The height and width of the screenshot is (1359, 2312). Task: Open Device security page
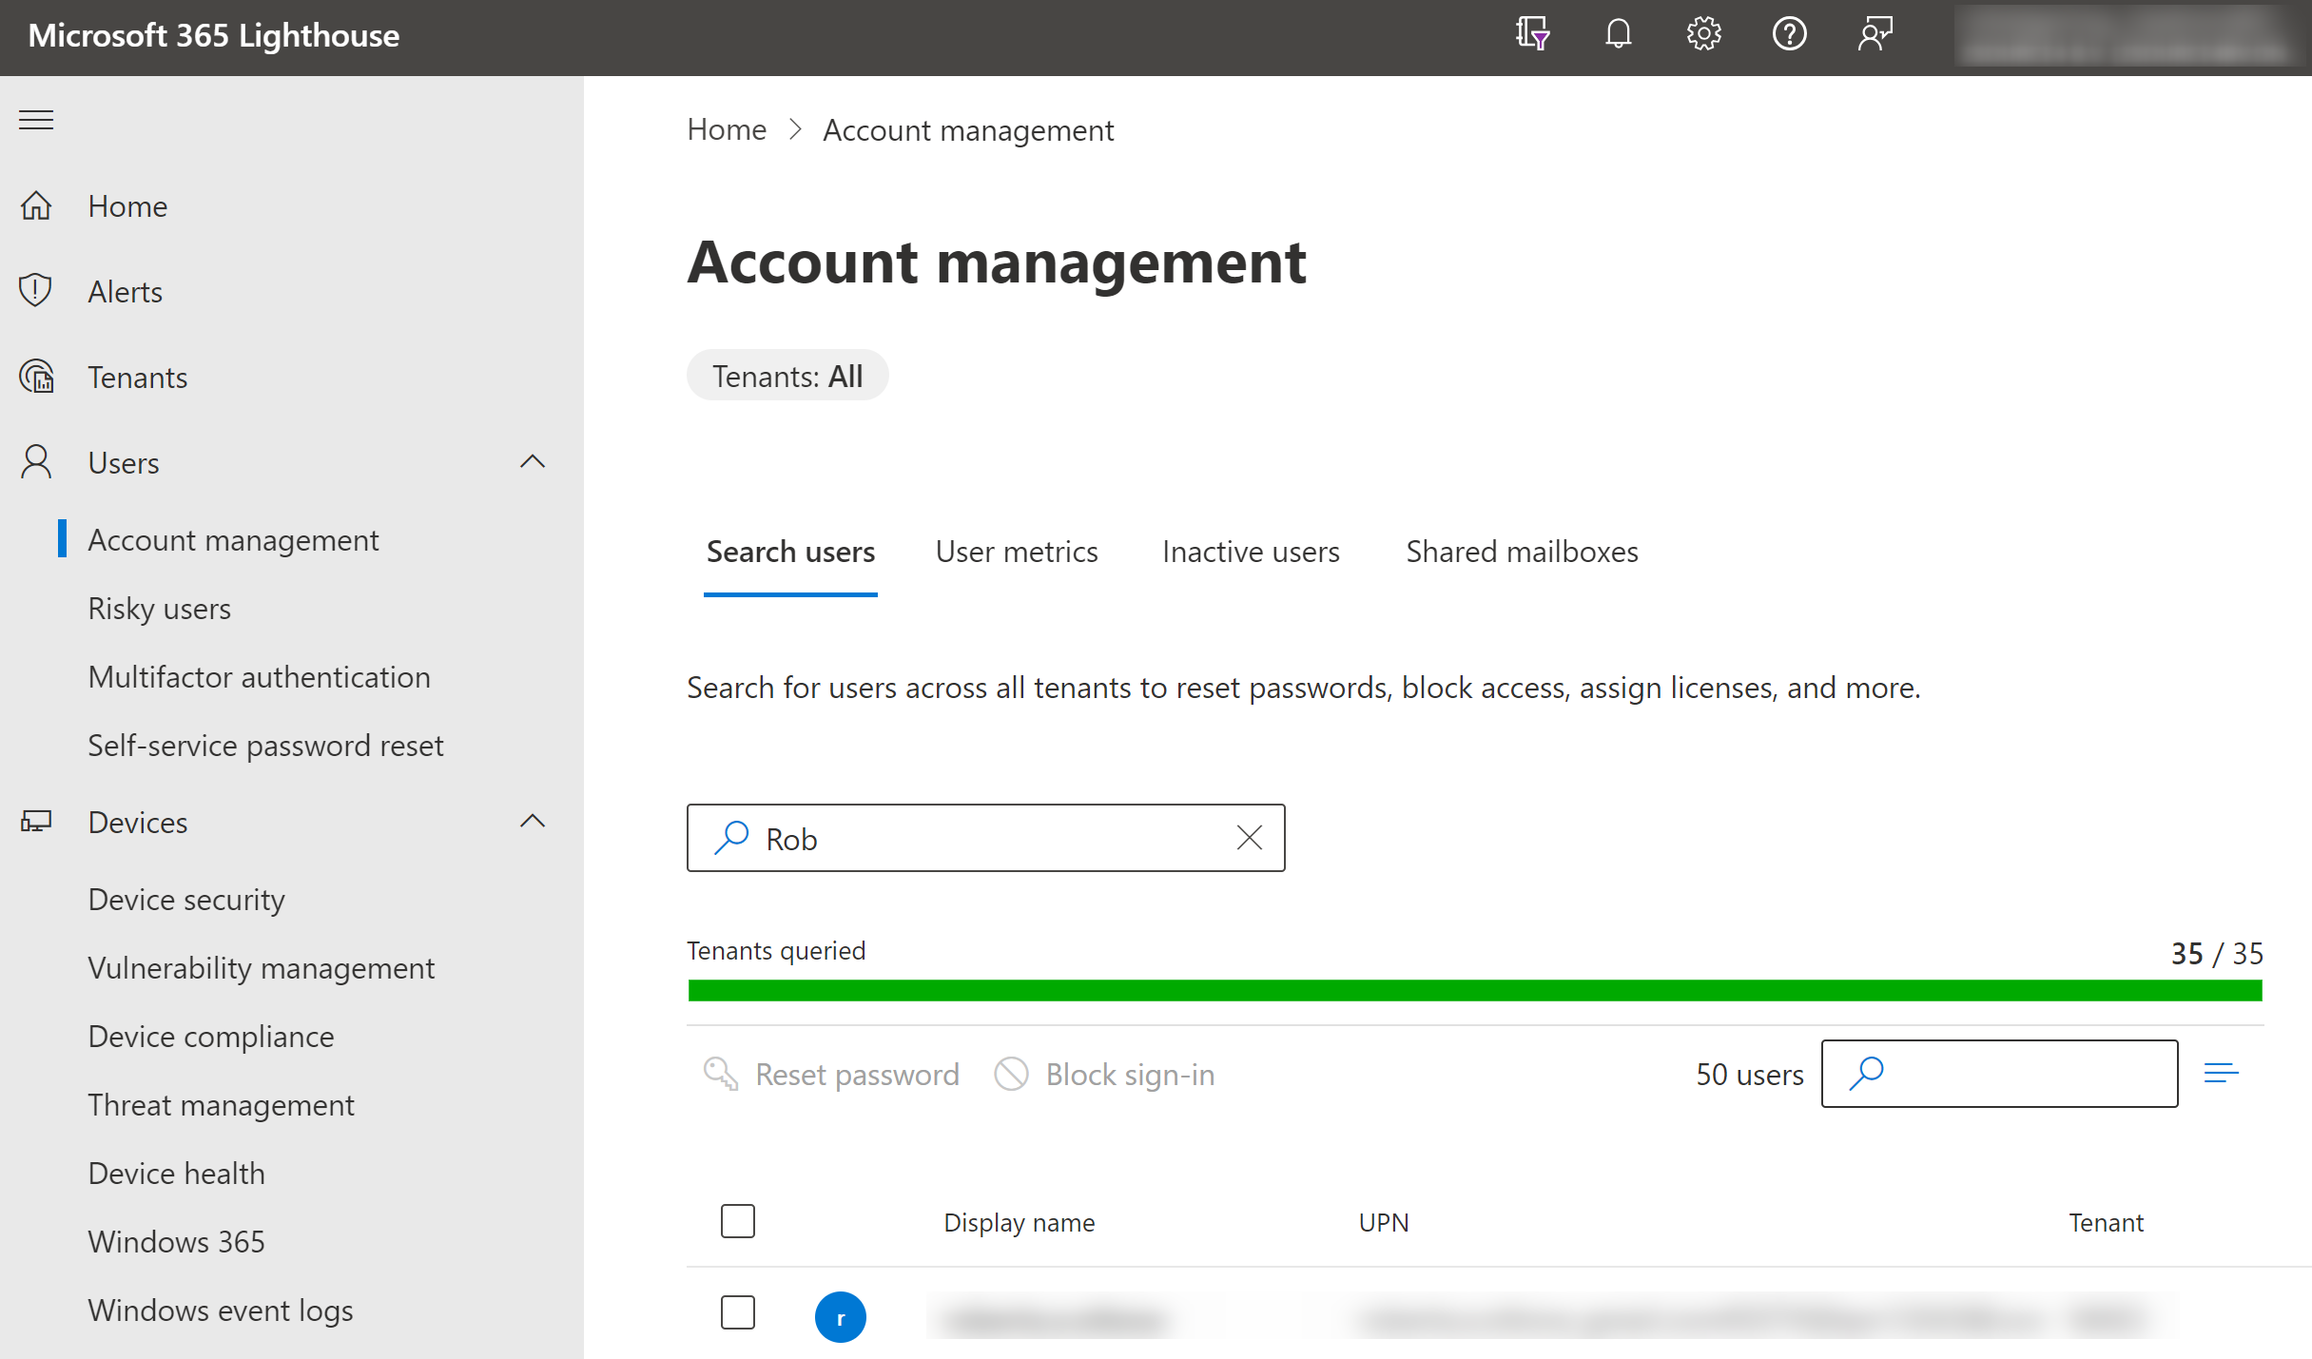click(x=186, y=900)
